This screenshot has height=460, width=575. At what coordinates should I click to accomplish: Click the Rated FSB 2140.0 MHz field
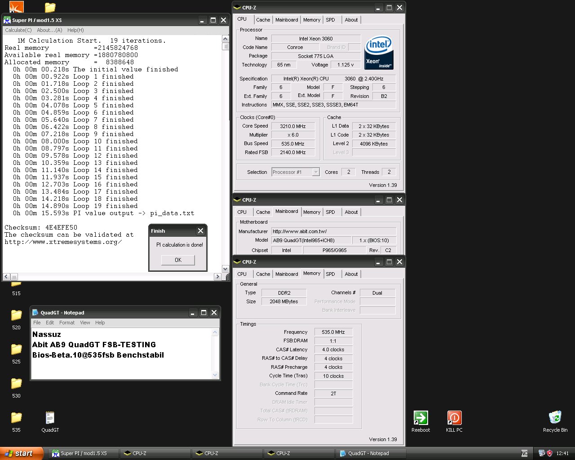[293, 152]
